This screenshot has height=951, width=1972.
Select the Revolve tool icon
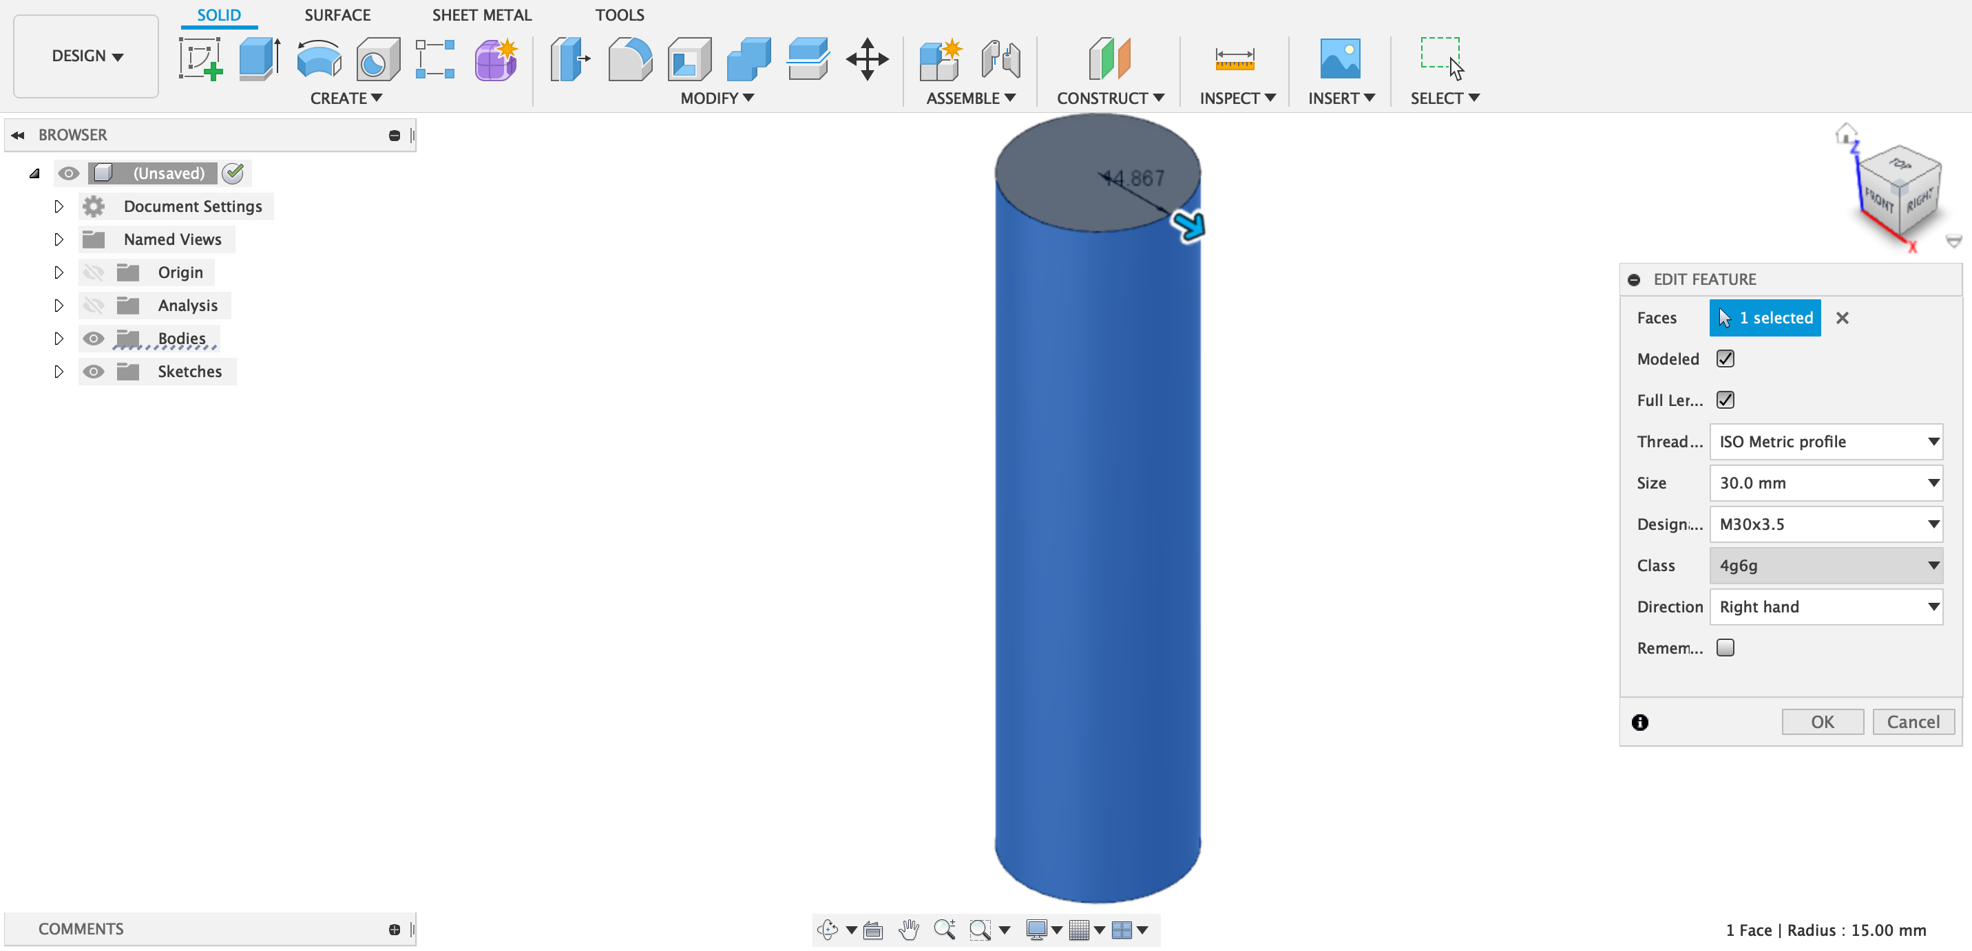[x=319, y=59]
